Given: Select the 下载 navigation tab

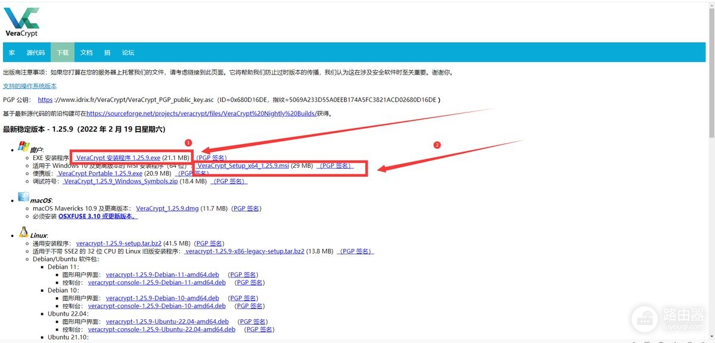Looking at the screenshot, I should [x=63, y=52].
